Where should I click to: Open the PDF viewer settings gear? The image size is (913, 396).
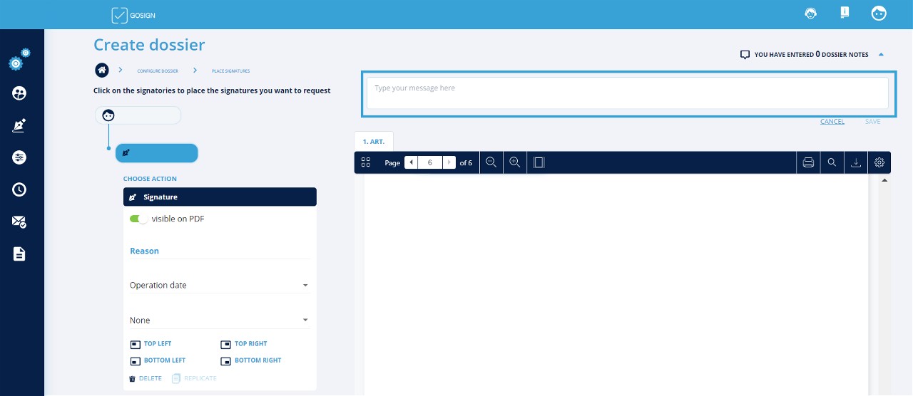pyautogui.click(x=879, y=162)
